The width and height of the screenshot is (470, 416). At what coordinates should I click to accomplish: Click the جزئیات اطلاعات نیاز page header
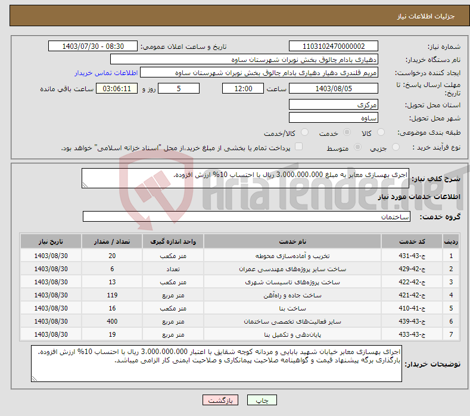426,16
